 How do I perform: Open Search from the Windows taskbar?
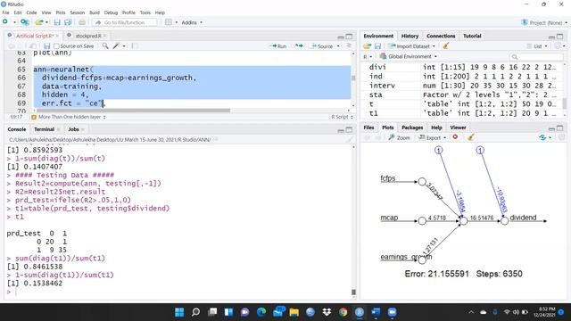coord(196,312)
